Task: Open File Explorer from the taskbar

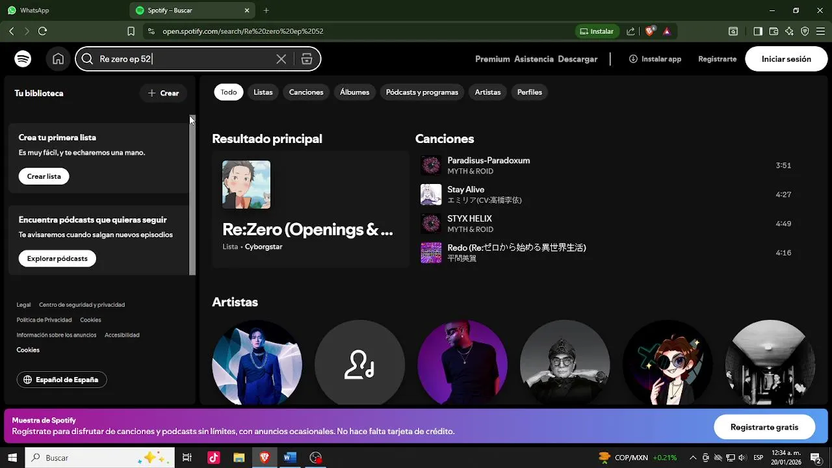Action: (239, 458)
